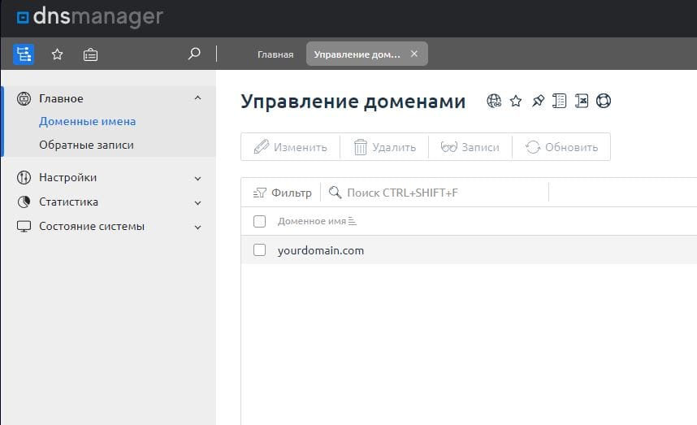Click the Главное menu label
Screen dimensions: 697x425
click(61, 98)
